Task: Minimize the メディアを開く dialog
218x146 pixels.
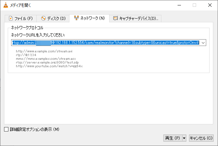Action: 179,5
